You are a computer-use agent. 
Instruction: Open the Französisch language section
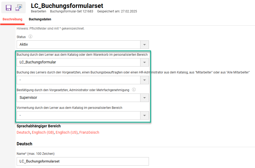point(89,132)
